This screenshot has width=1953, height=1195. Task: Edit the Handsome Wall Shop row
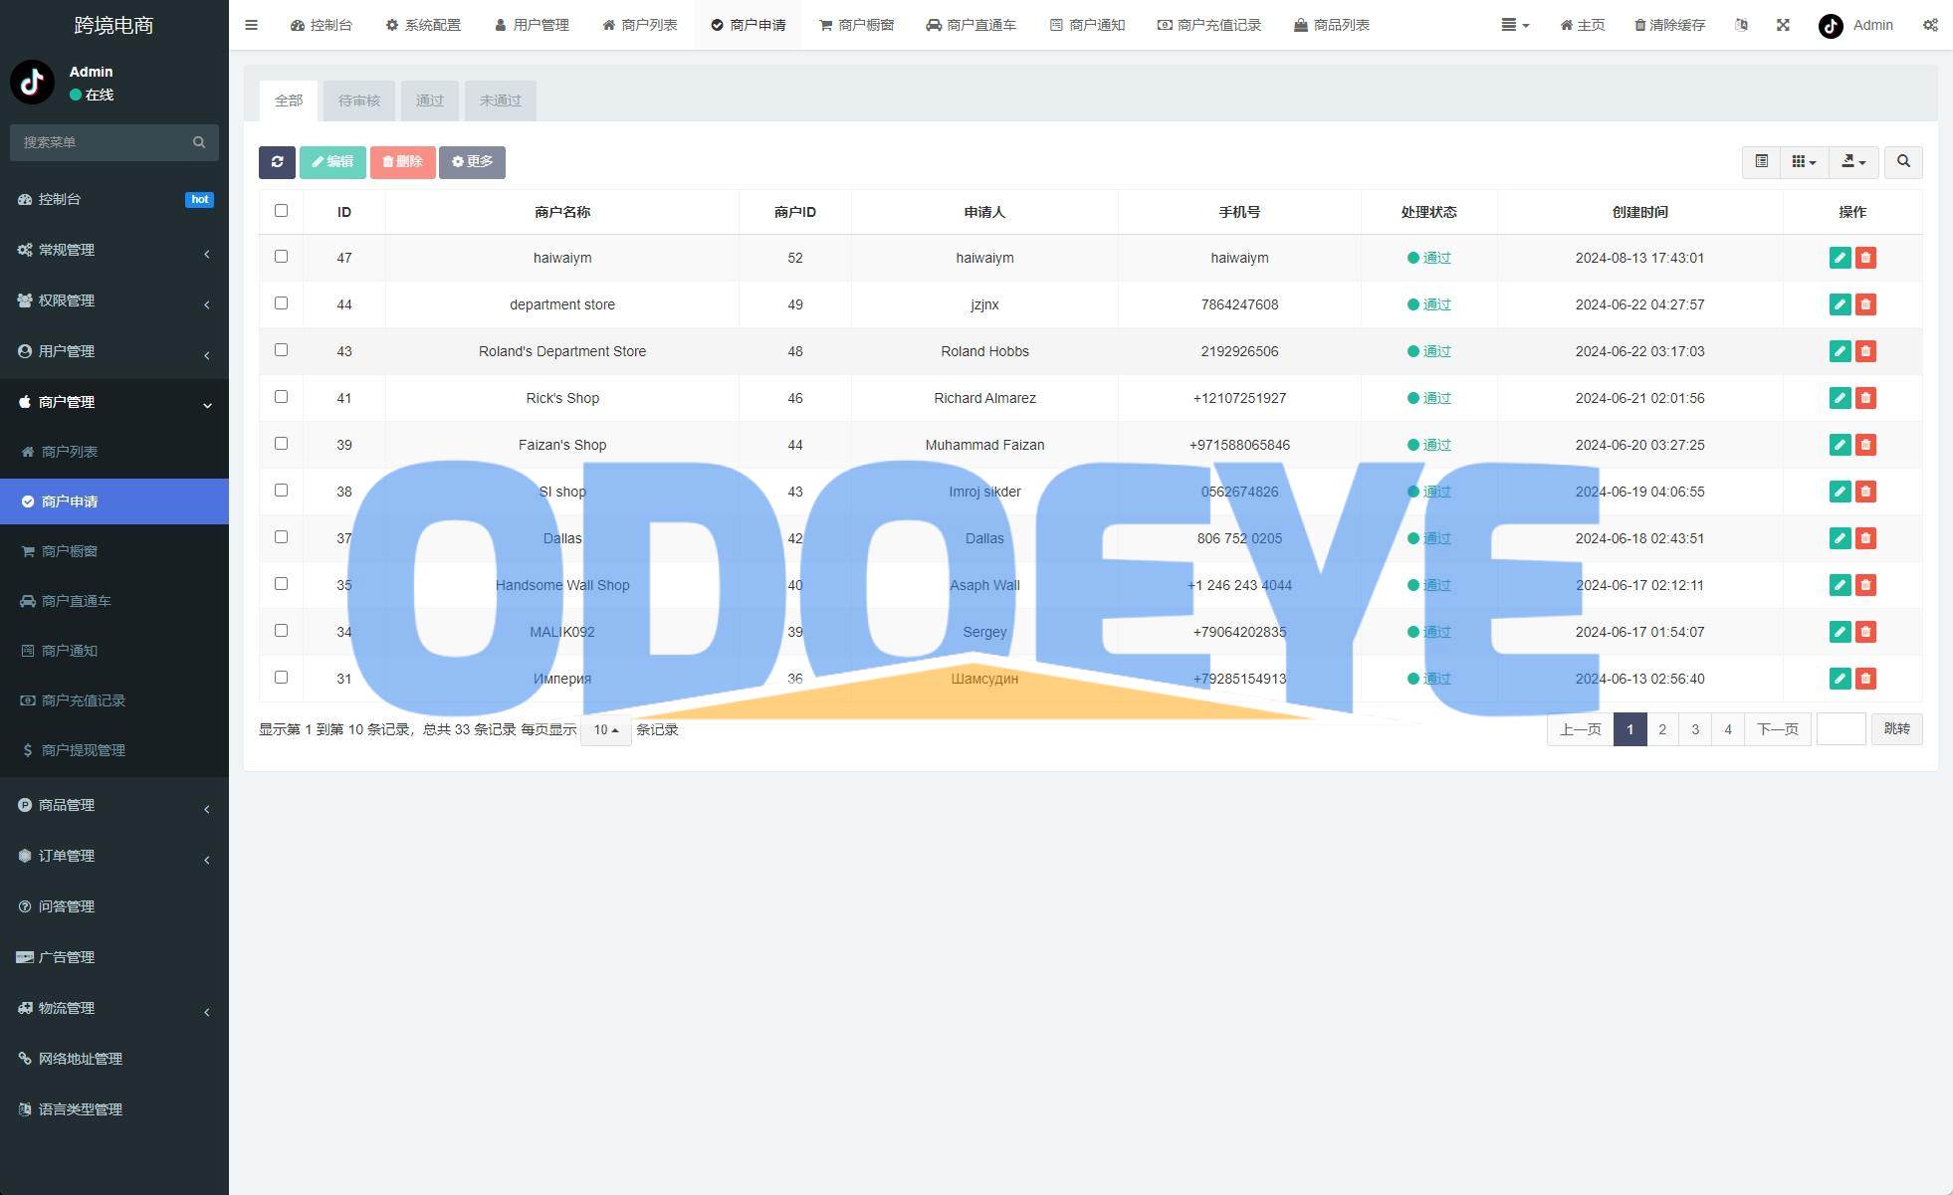pos(1840,585)
